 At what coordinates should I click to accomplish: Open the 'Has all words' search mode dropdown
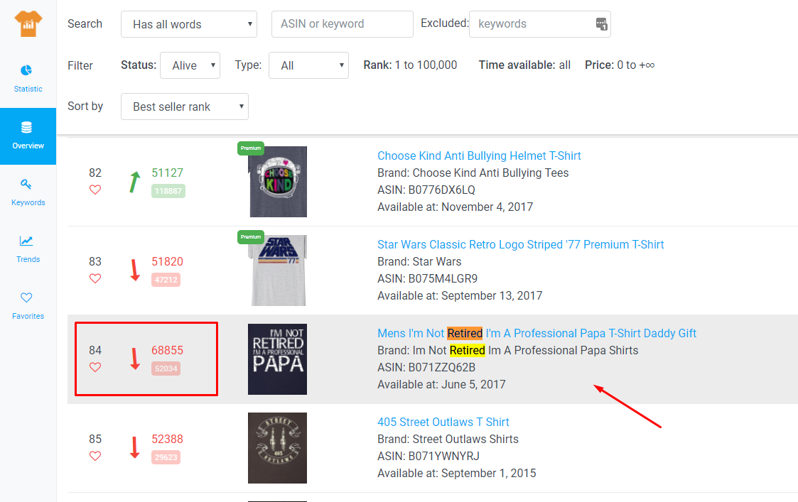click(x=189, y=24)
